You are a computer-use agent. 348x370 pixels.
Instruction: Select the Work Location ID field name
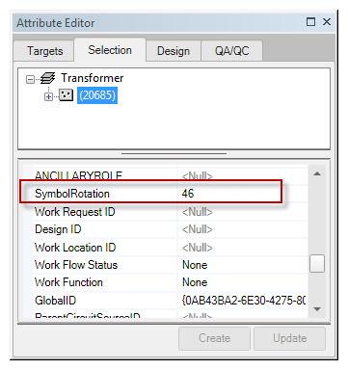click(75, 248)
